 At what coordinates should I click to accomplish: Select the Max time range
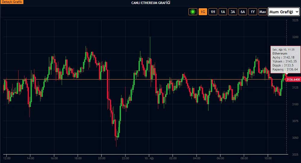pos(262,12)
